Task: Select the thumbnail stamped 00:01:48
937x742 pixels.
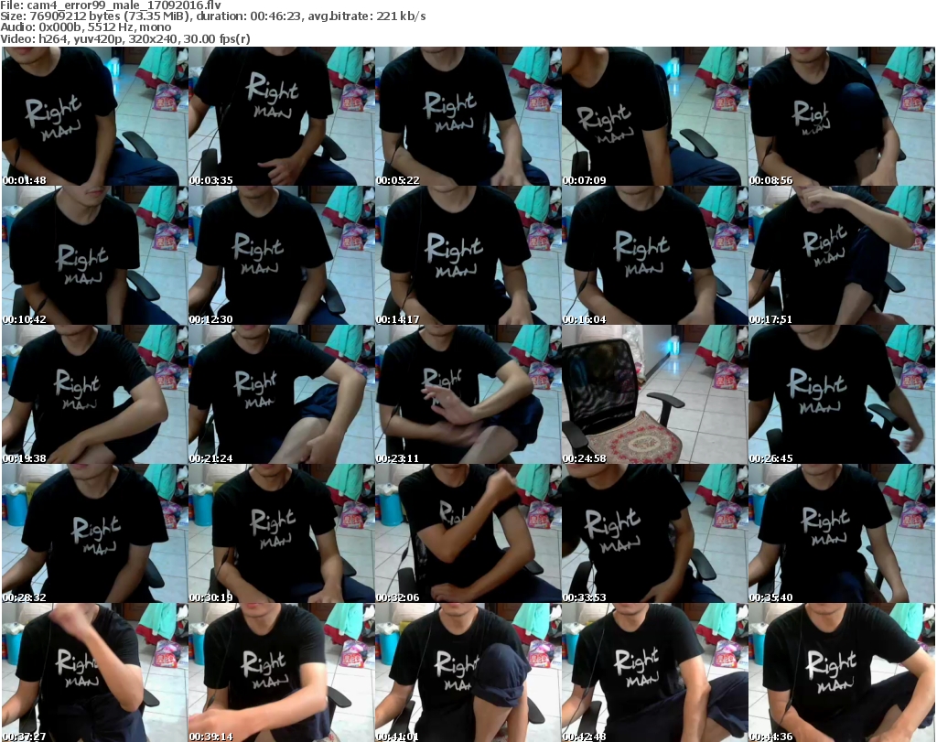Action: point(94,116)
